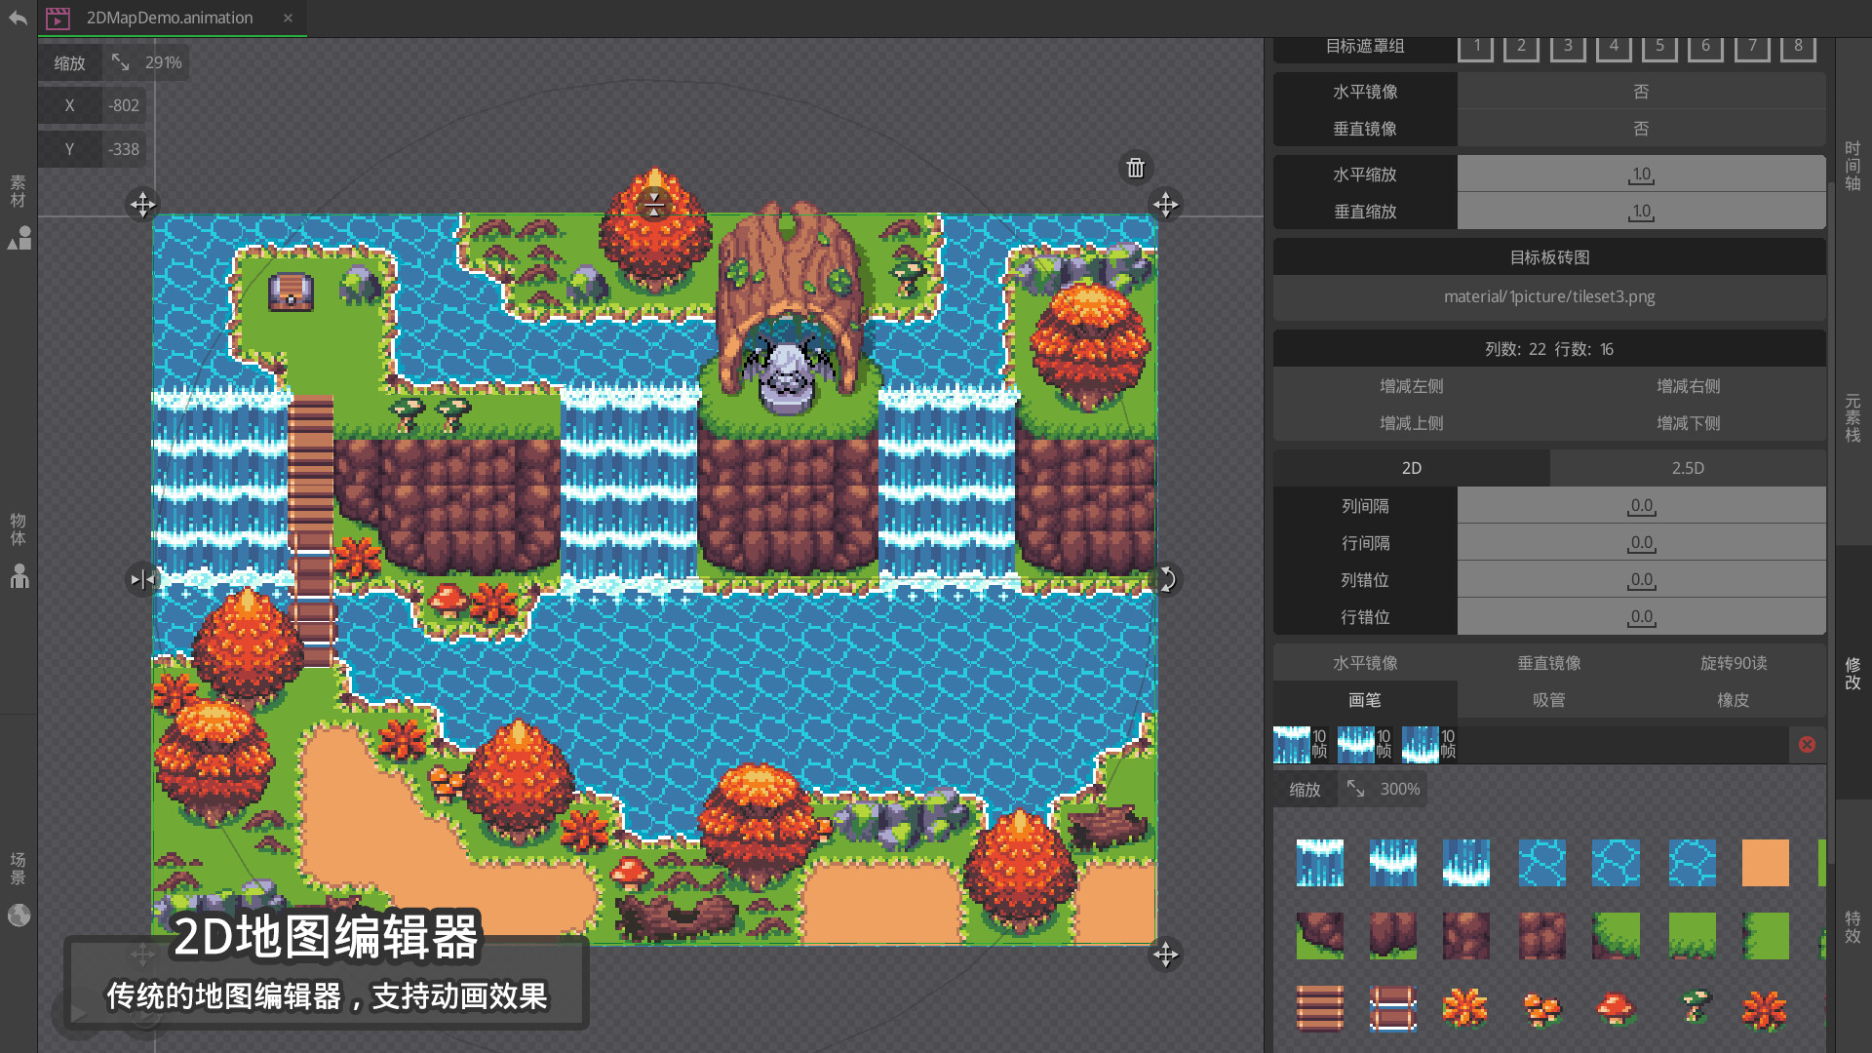This screenshot has width=1872, height=1053.
Task: Remove animation frames with red X icon
Action: [1807, 745]
